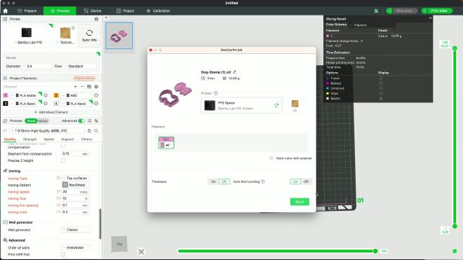This screenshot has width=463, height=260.
Task: Switch to the Device tab
Action: 93,11
